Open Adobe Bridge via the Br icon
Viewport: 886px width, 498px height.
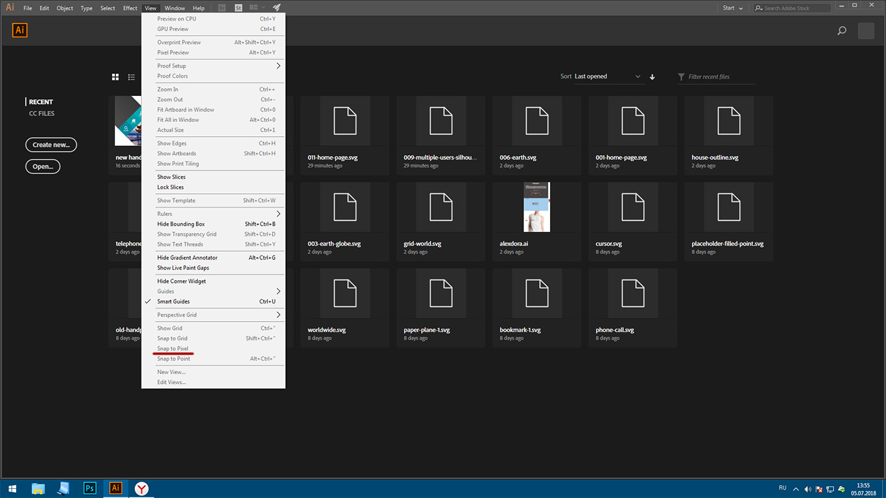click(x=222, y=8)
